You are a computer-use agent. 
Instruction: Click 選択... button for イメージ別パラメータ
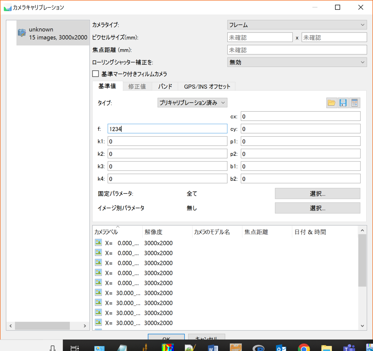[317, 208]
